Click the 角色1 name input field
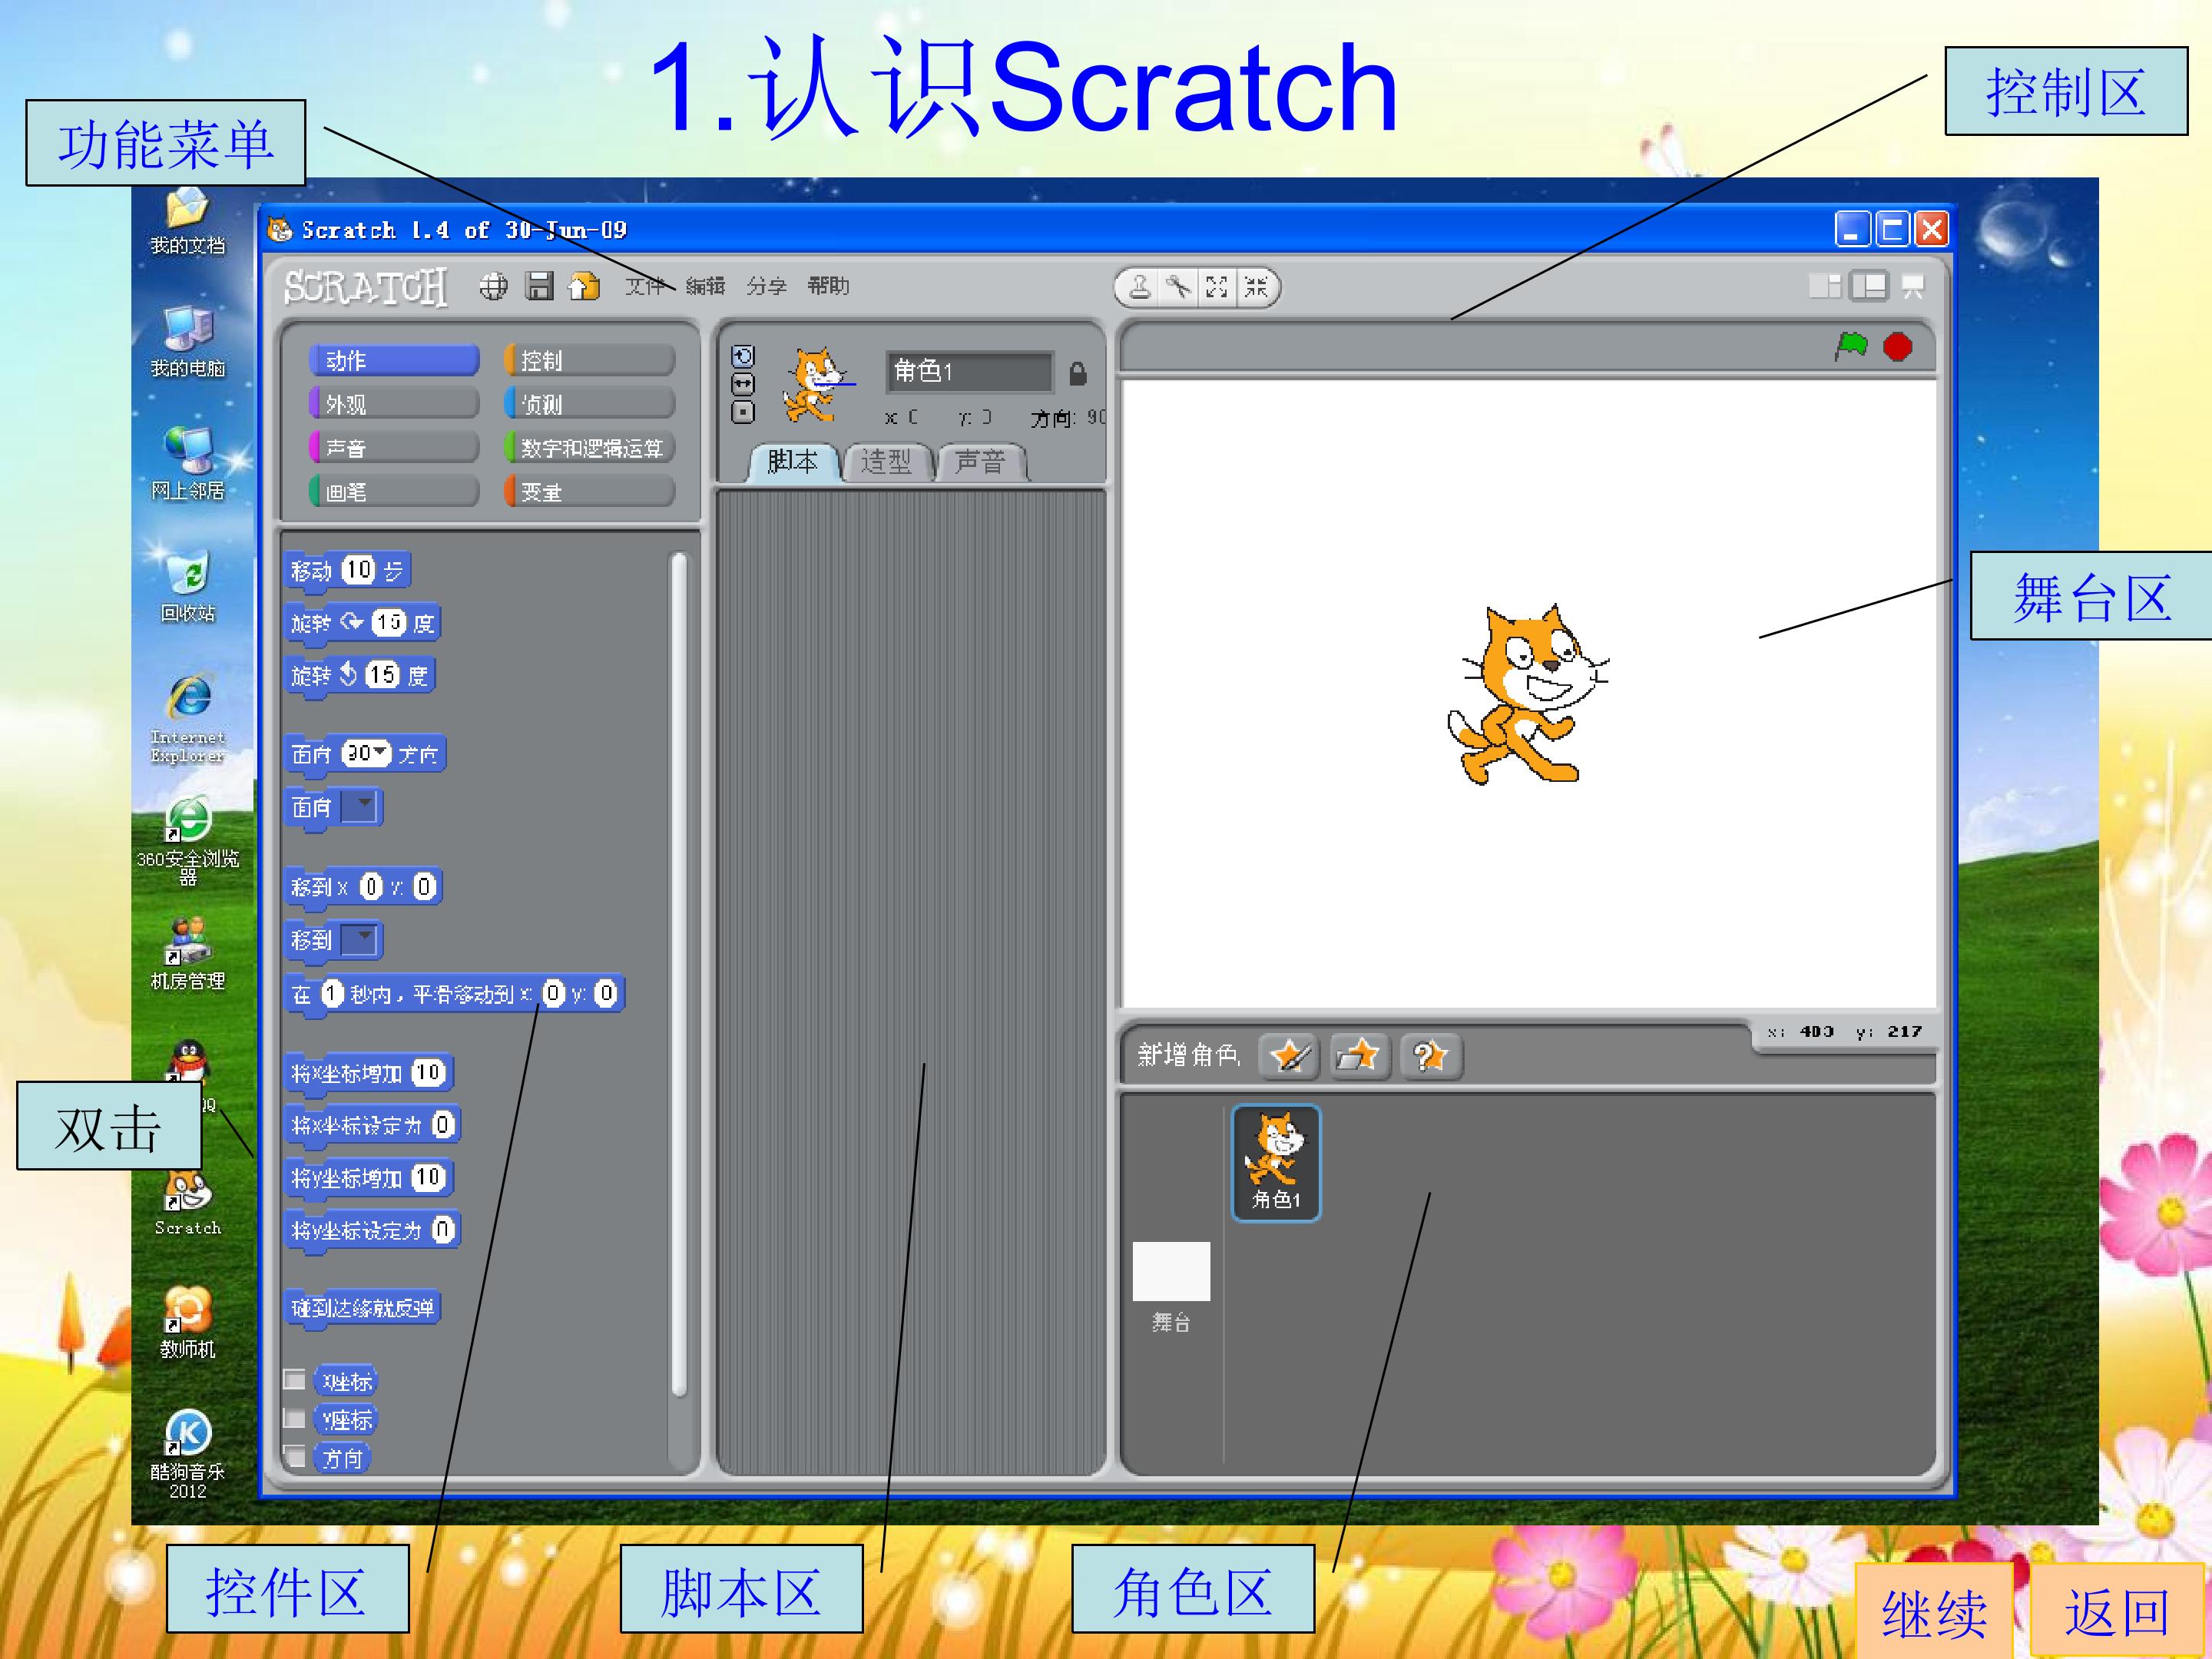Screen dimensions: 2212x1659 (x=969, y=372)
